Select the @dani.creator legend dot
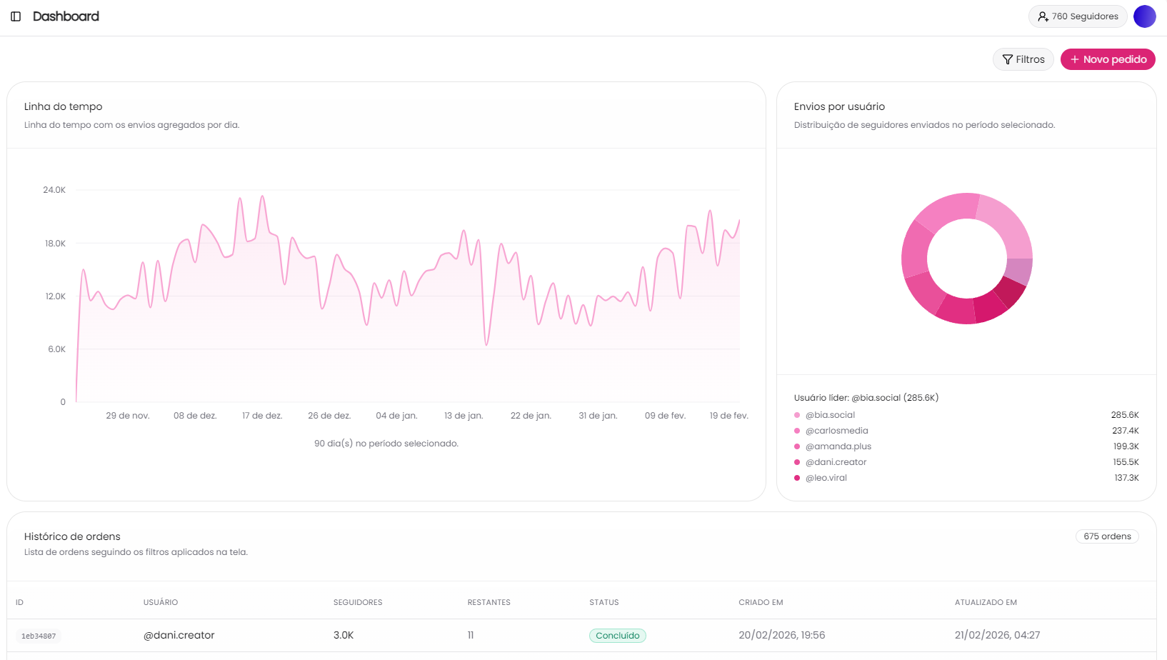 797,462
